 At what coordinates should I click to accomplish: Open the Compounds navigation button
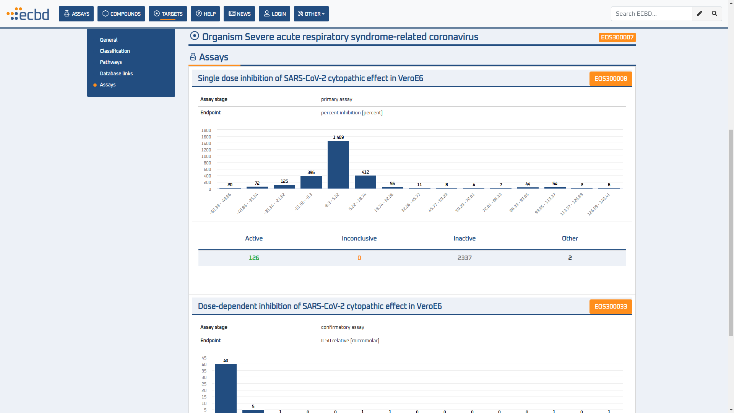point(121,14)
